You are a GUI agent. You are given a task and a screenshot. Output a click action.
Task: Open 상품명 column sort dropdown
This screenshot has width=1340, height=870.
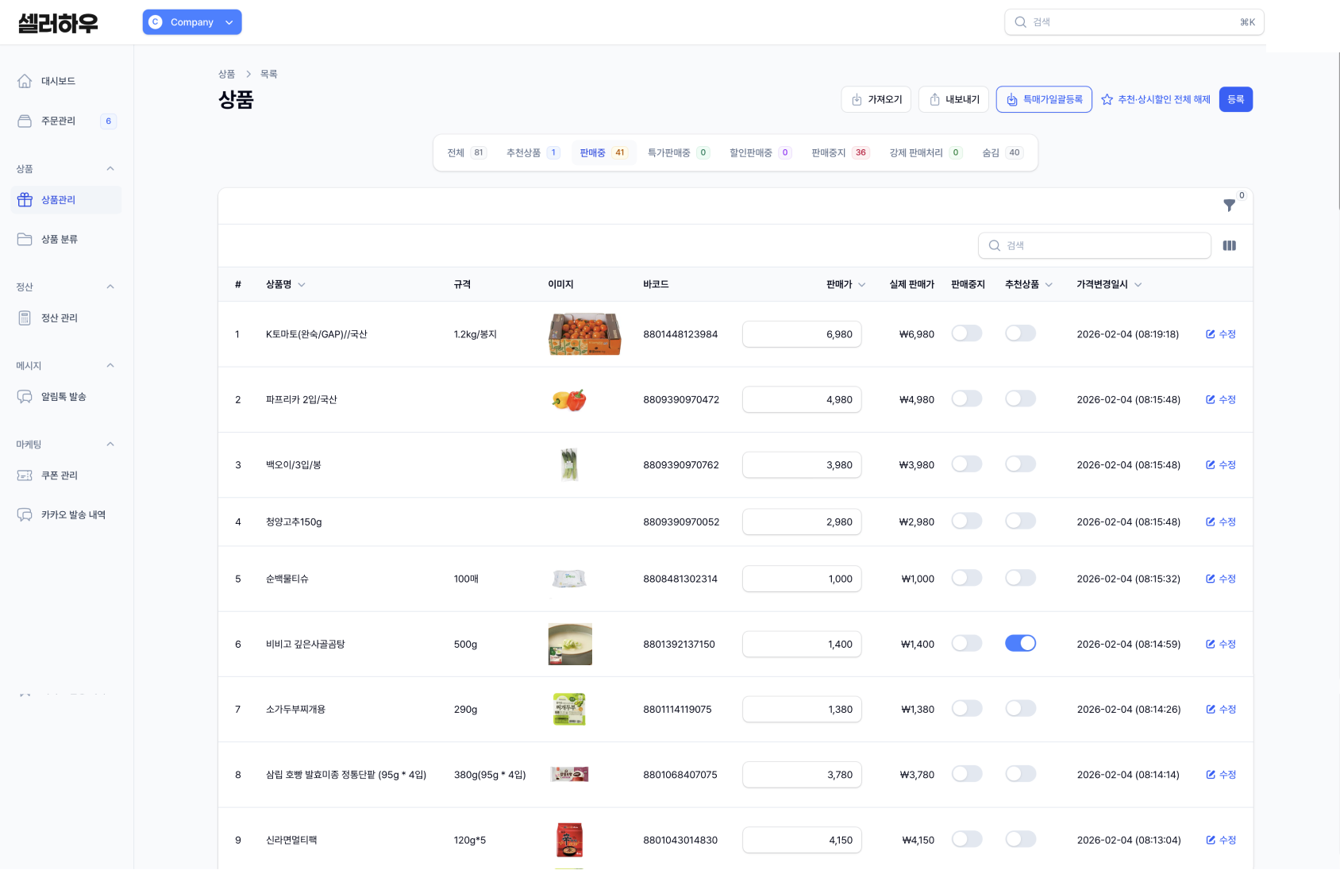302,285
